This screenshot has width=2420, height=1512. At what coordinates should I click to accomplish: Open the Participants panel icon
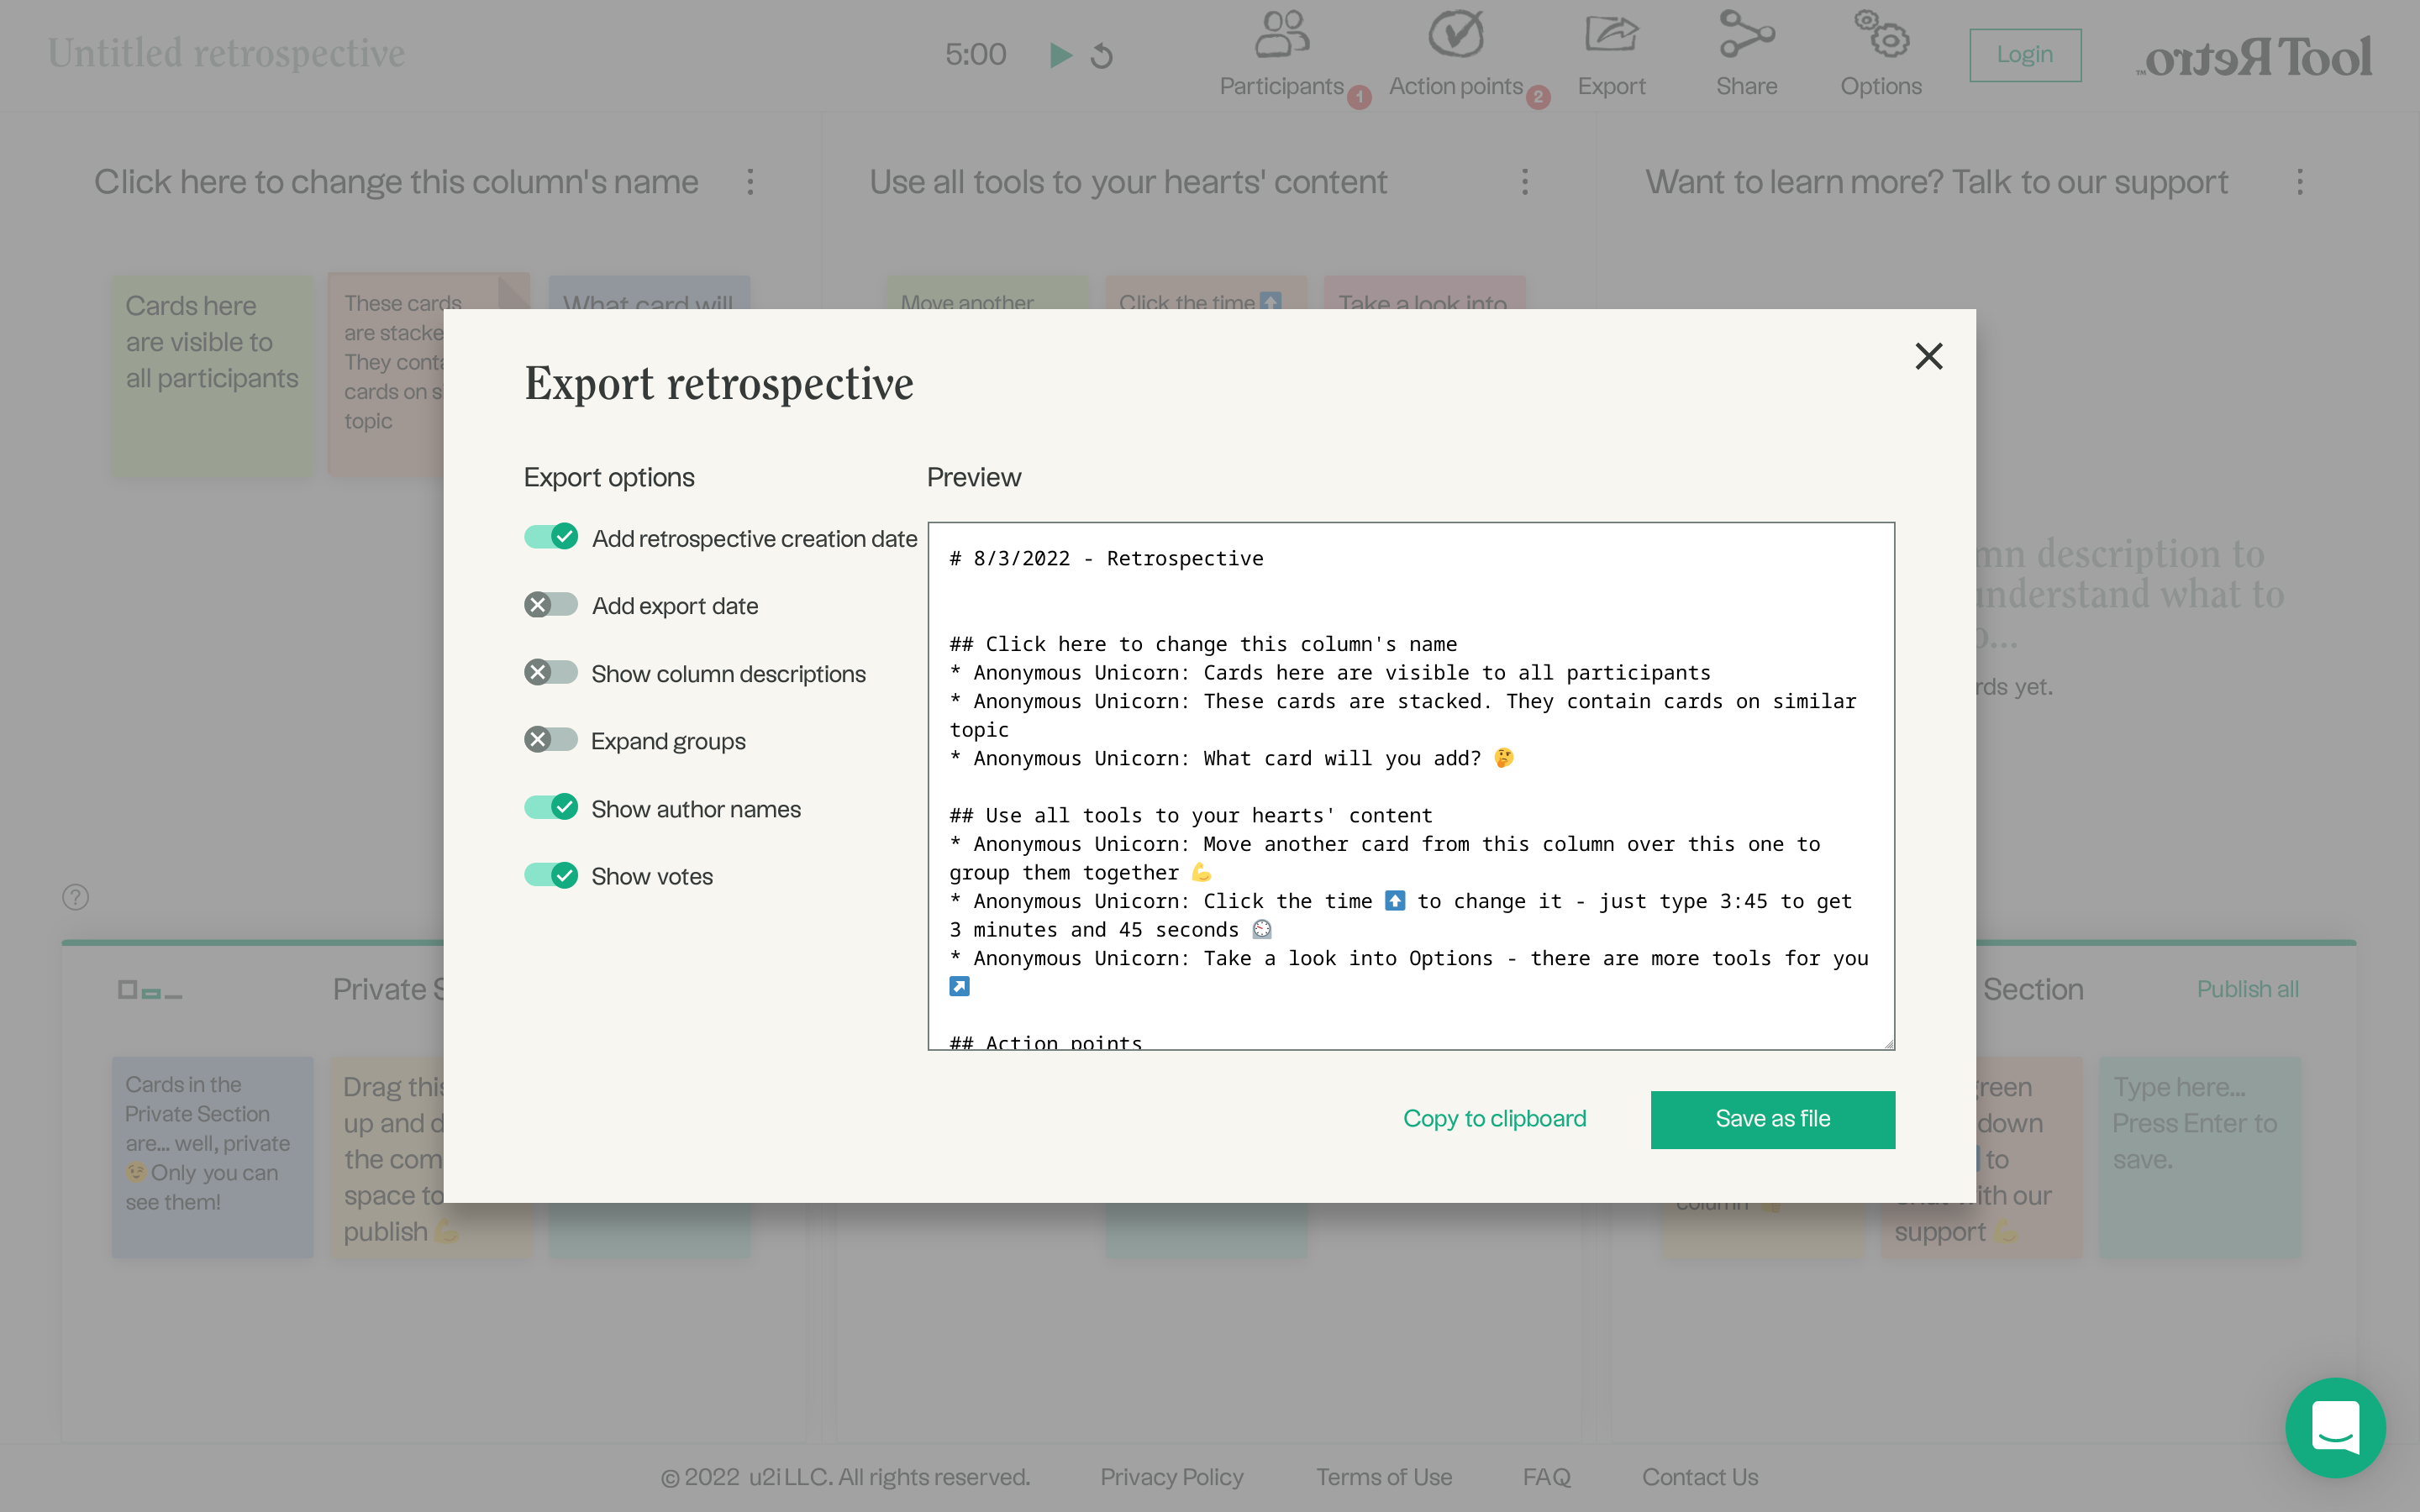[x=1280, y=35]
